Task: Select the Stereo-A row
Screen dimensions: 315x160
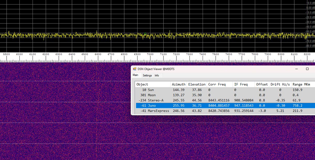Action: pyautogui.click(x=225, y=100)
